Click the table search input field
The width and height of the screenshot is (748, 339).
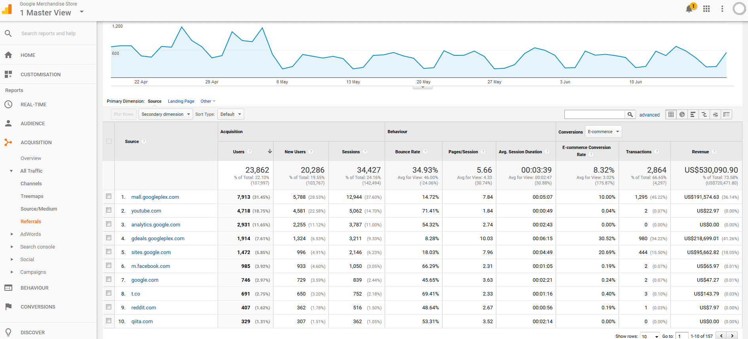pos(594,115)
